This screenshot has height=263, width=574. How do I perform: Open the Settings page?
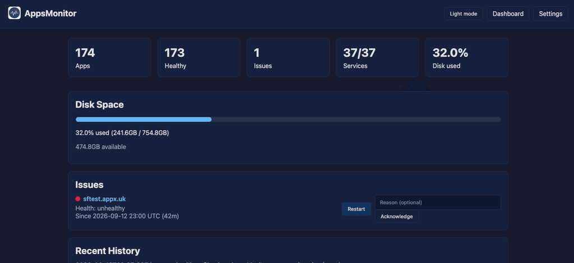click(550, 13)
